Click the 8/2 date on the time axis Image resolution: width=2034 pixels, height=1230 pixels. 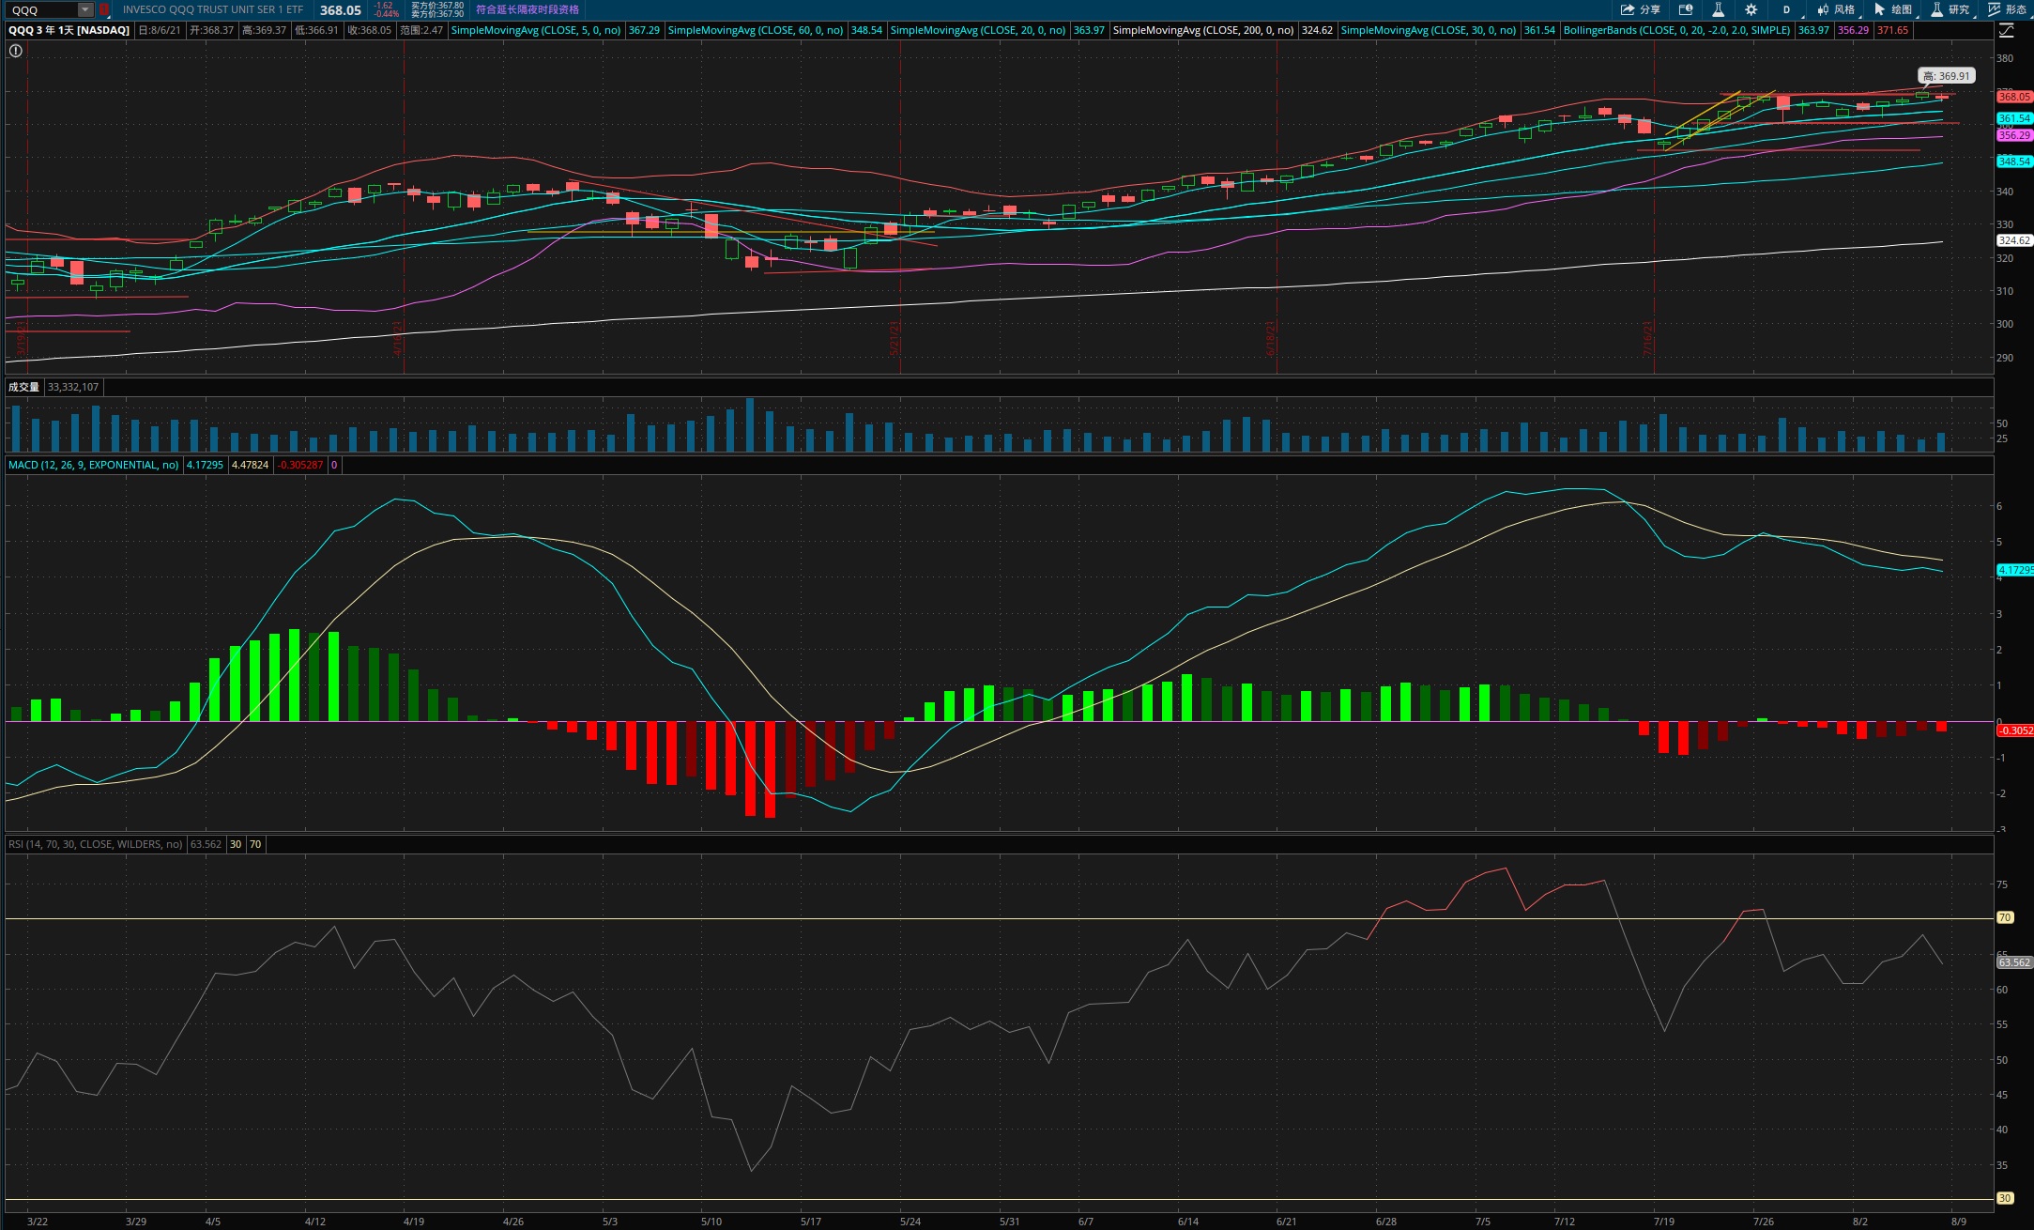click(1860, 1222)
